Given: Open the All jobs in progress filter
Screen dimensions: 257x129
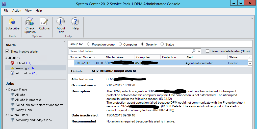Looking at the screenshot, I should (28, 100).
